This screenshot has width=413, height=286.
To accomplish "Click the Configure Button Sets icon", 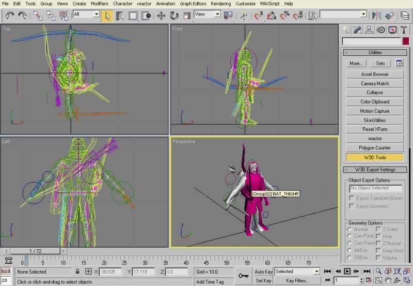I will tap(399, 63).
